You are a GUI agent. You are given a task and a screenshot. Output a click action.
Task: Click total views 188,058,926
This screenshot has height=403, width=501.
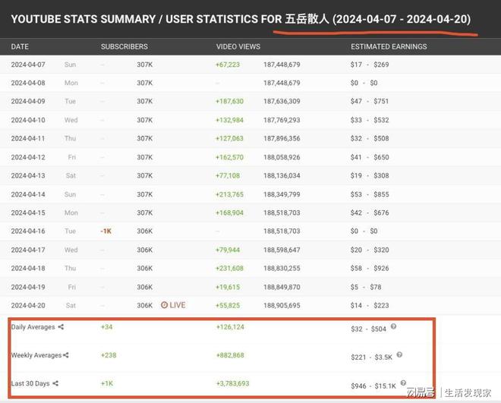(x=282, y=157)
